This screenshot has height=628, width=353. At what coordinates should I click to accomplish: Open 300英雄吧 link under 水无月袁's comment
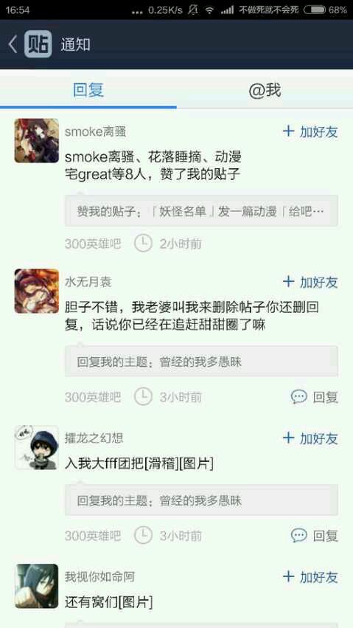(93, 397)
